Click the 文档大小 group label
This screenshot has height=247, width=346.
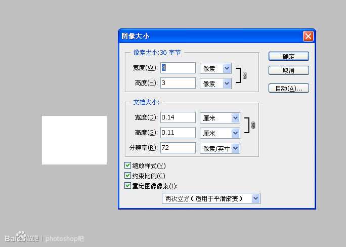click(x=146, y=102)
